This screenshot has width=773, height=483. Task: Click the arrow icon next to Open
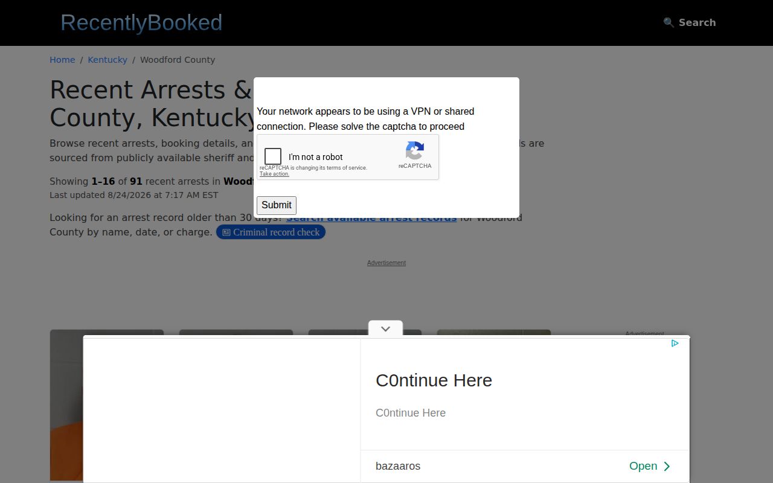click(x=667, y=466)
